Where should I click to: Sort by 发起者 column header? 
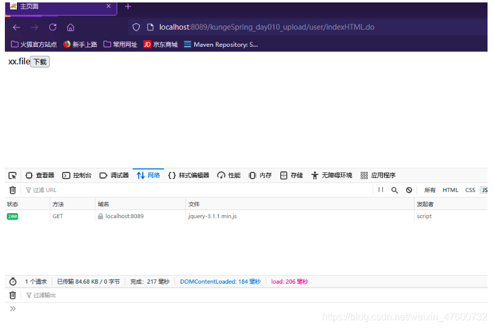451,204
